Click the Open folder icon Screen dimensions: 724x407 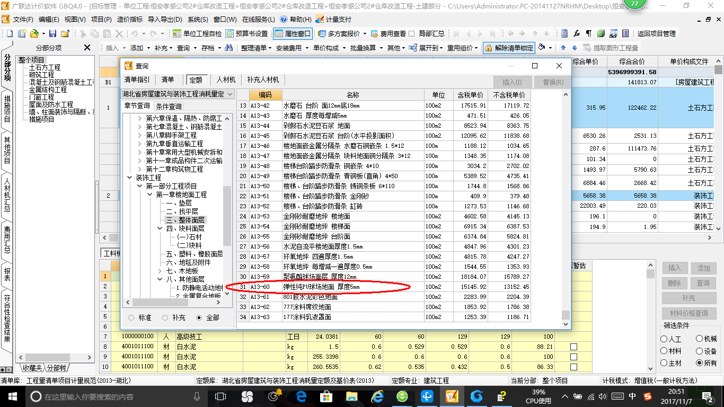34,33
